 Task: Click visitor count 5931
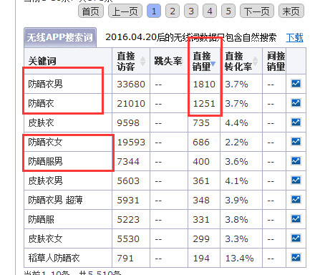click(128, 201)
